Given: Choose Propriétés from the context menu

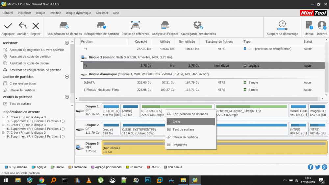Looking at the screenshot, I should click(180, 145).
